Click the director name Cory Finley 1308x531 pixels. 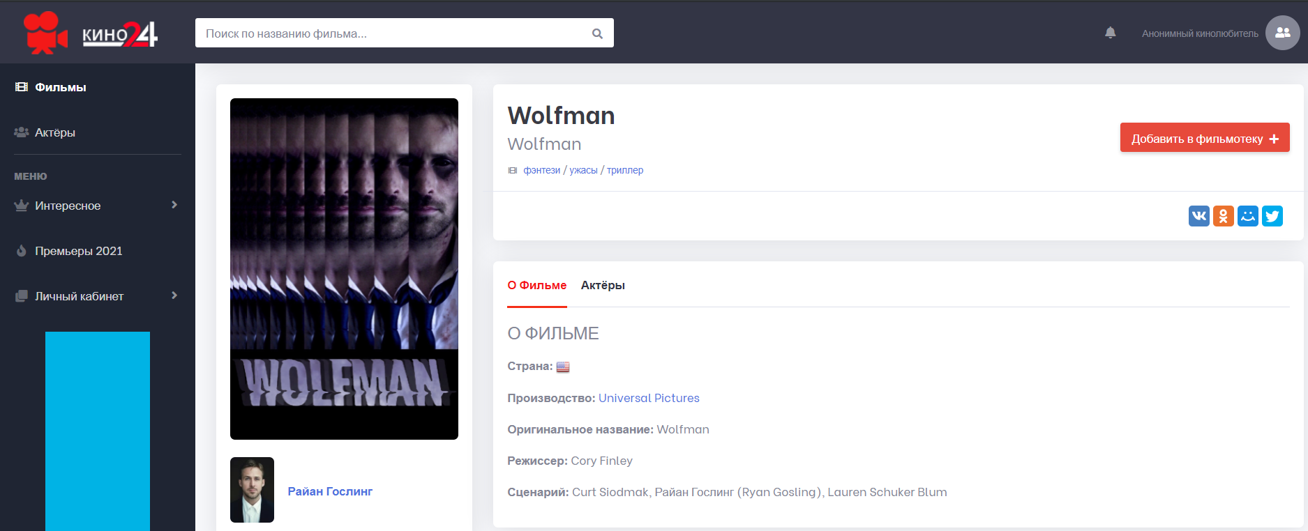click(x=601, y=461)
